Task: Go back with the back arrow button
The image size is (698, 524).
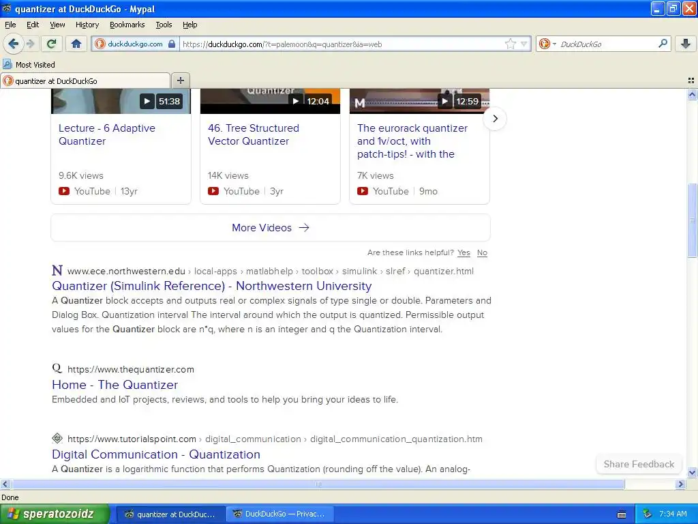Action: coord(14,44)
